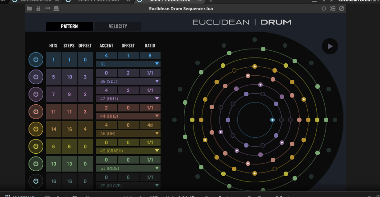Image resolution: width=380 pixels, height=197 pixels.
Task: Open the 51 (RIDE) note dropdown
Action: tap(128, 168)
